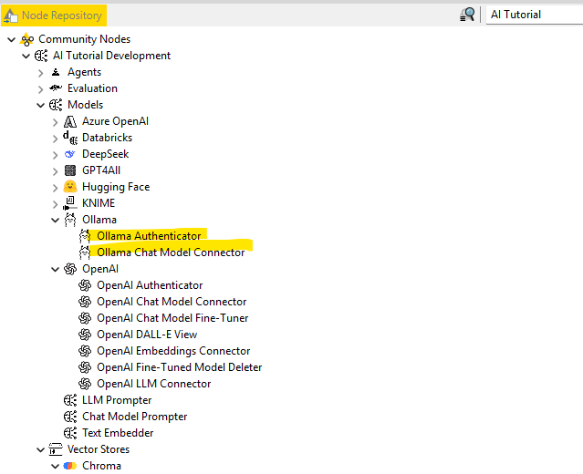583x474 pixels.
Task: Expand the Azure OpenAI category
Action: (56, 122)
